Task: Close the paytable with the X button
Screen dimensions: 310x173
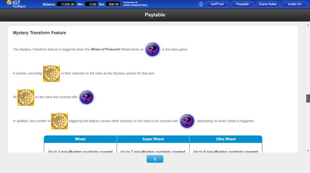Action: 155,159
